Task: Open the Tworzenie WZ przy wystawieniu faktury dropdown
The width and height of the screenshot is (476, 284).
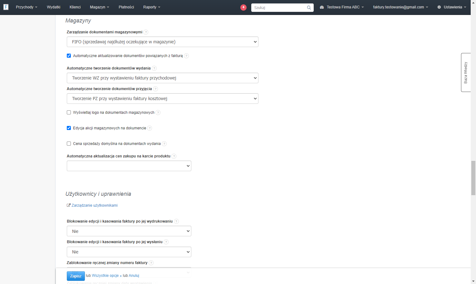Action: pos(163,78)
